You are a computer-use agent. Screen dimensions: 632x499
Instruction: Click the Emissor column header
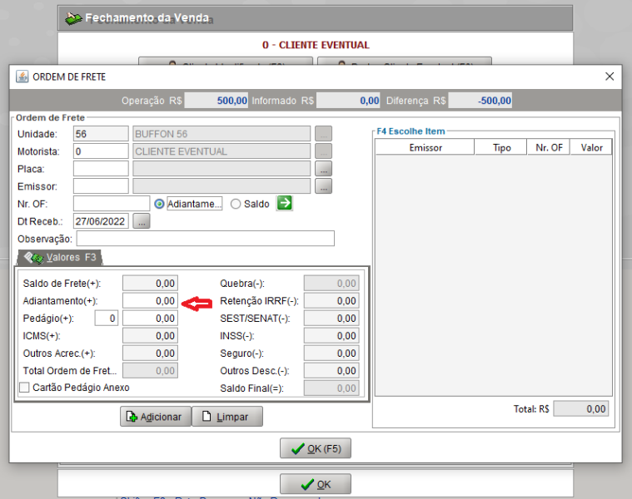425,148
